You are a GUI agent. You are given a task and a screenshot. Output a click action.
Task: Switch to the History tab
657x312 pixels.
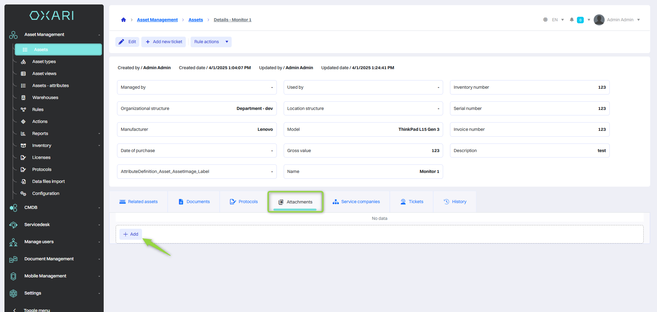pos(455,202)
